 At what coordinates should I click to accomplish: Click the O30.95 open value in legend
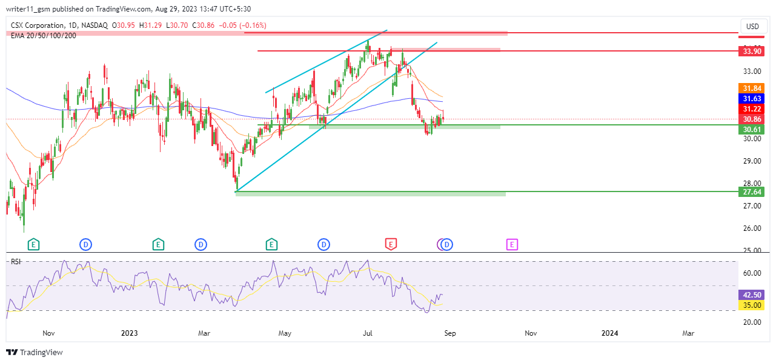tap(124, 25)
